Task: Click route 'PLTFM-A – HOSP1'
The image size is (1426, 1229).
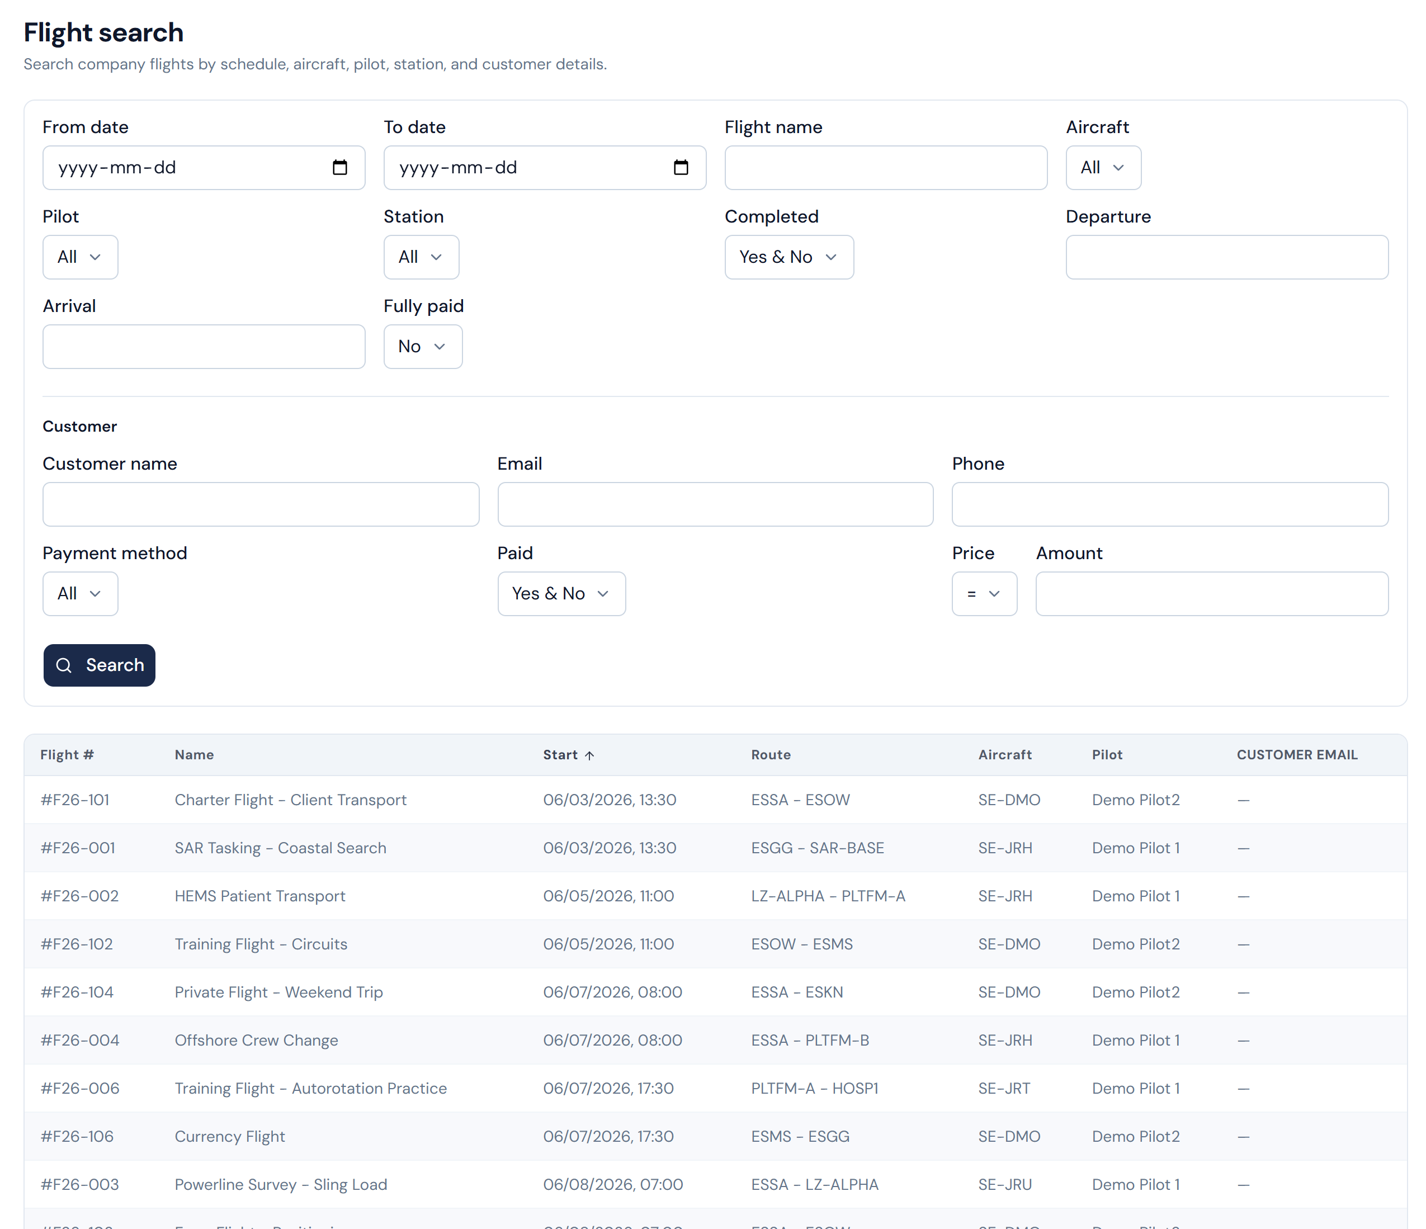Action: pyautogui.click(x=815, y=1089)
